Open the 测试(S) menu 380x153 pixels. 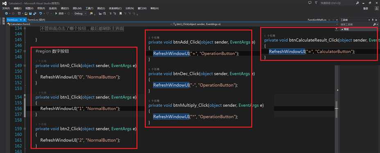[x=101, y=8]
